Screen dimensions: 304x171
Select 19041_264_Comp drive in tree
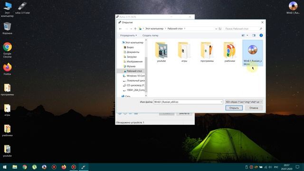click(x=134, y=90)
